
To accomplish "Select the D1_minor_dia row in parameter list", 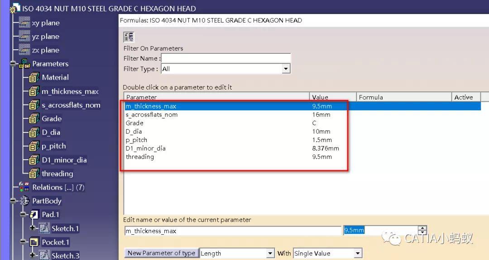I will (302, 148).
